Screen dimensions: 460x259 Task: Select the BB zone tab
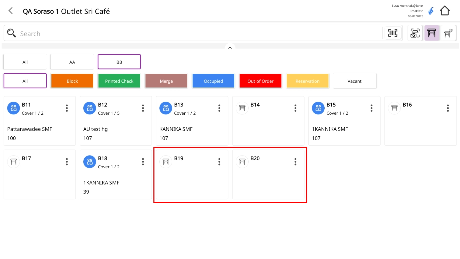tap(119, 62)
